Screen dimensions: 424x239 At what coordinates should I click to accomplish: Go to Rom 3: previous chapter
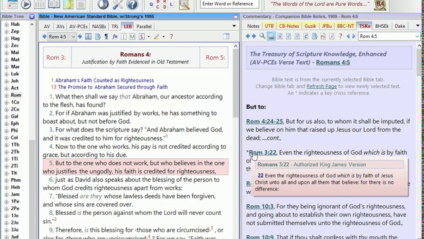56,57
